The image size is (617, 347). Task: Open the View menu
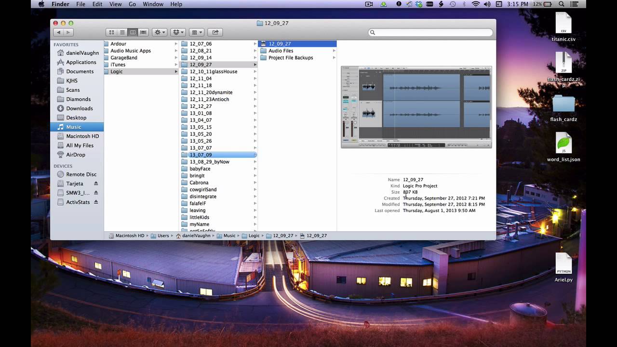coord(116,4)
